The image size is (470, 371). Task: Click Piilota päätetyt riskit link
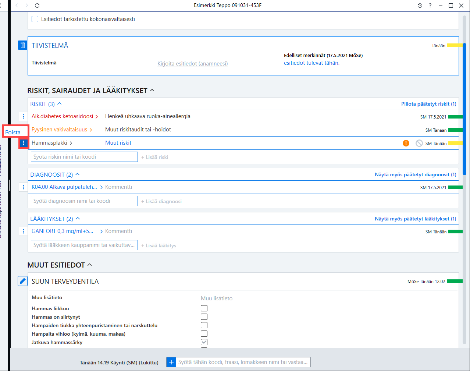[x=428, y=104]
